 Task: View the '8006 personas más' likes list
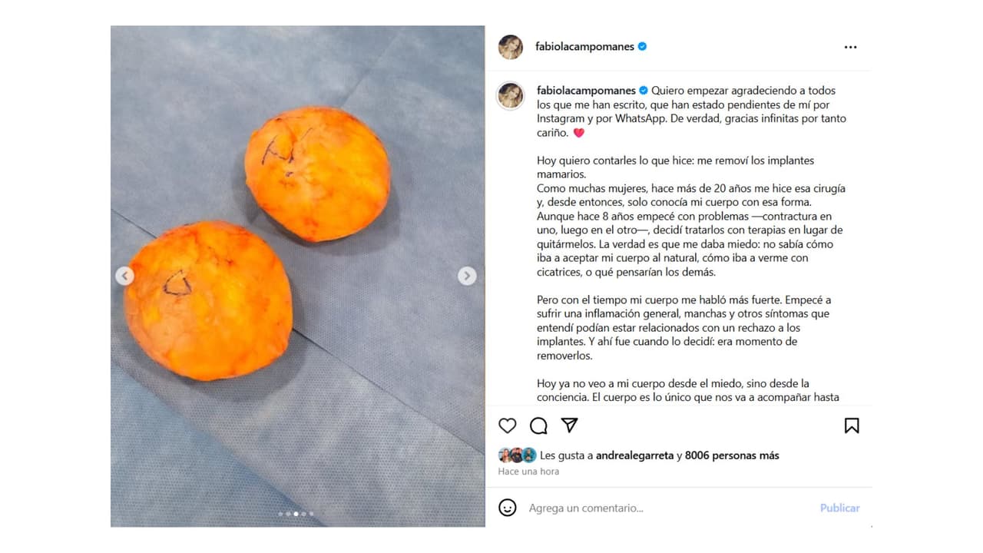click(732, 455)
